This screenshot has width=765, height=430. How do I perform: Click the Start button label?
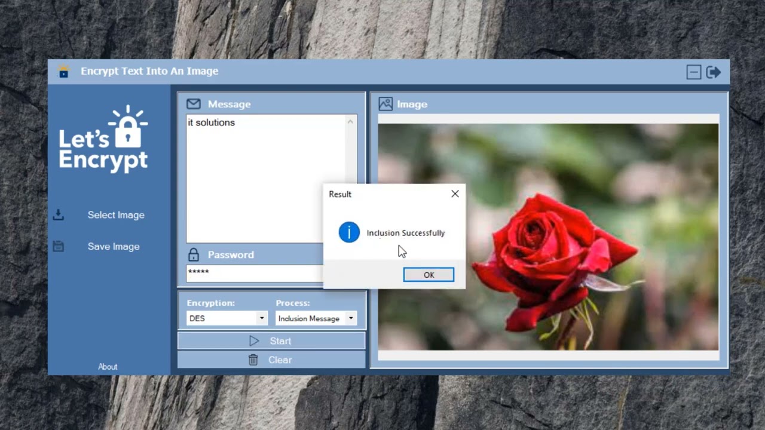pyautogui.click(x=280, y=341)
